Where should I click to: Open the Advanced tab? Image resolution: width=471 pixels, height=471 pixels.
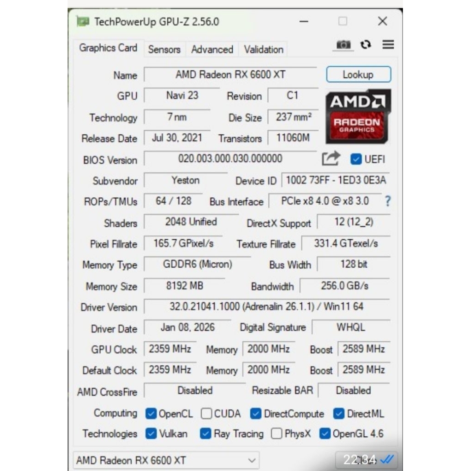pyautogui.click(x=212, y=49)
